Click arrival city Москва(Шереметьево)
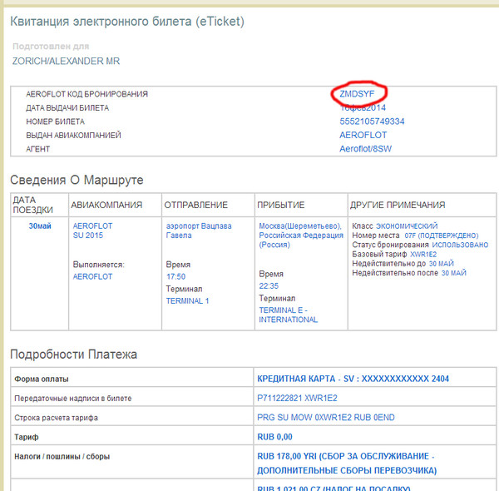The image size is (499, 491). (x=300, y=226)
